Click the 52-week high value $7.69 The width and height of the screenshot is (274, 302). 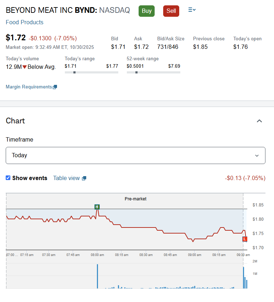pos(174,66)
